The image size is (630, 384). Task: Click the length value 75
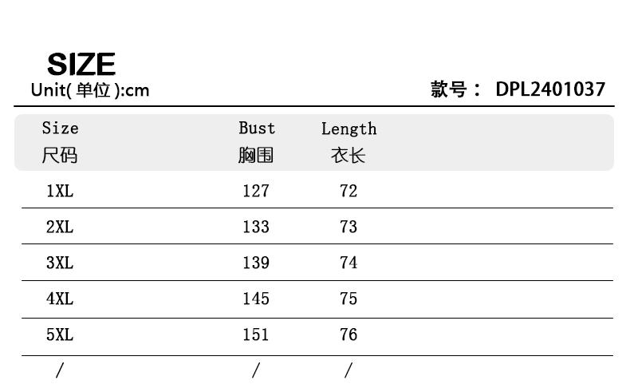click(x=348, y=299)
